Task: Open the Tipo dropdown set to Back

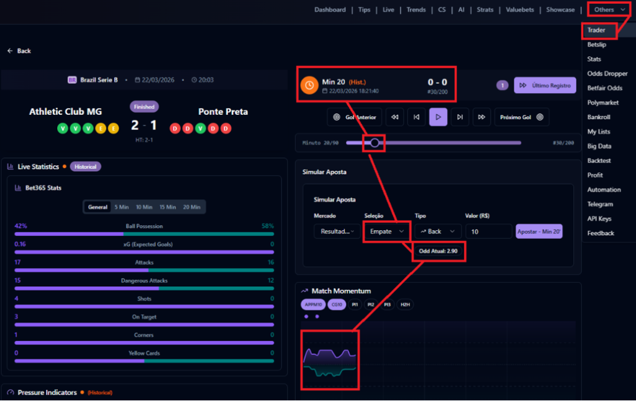Action: point(438,232)
